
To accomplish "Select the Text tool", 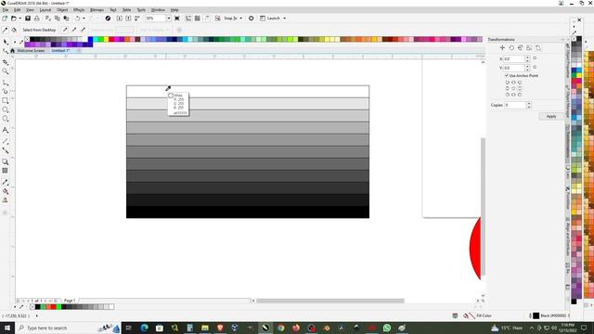I will [6, 130].
